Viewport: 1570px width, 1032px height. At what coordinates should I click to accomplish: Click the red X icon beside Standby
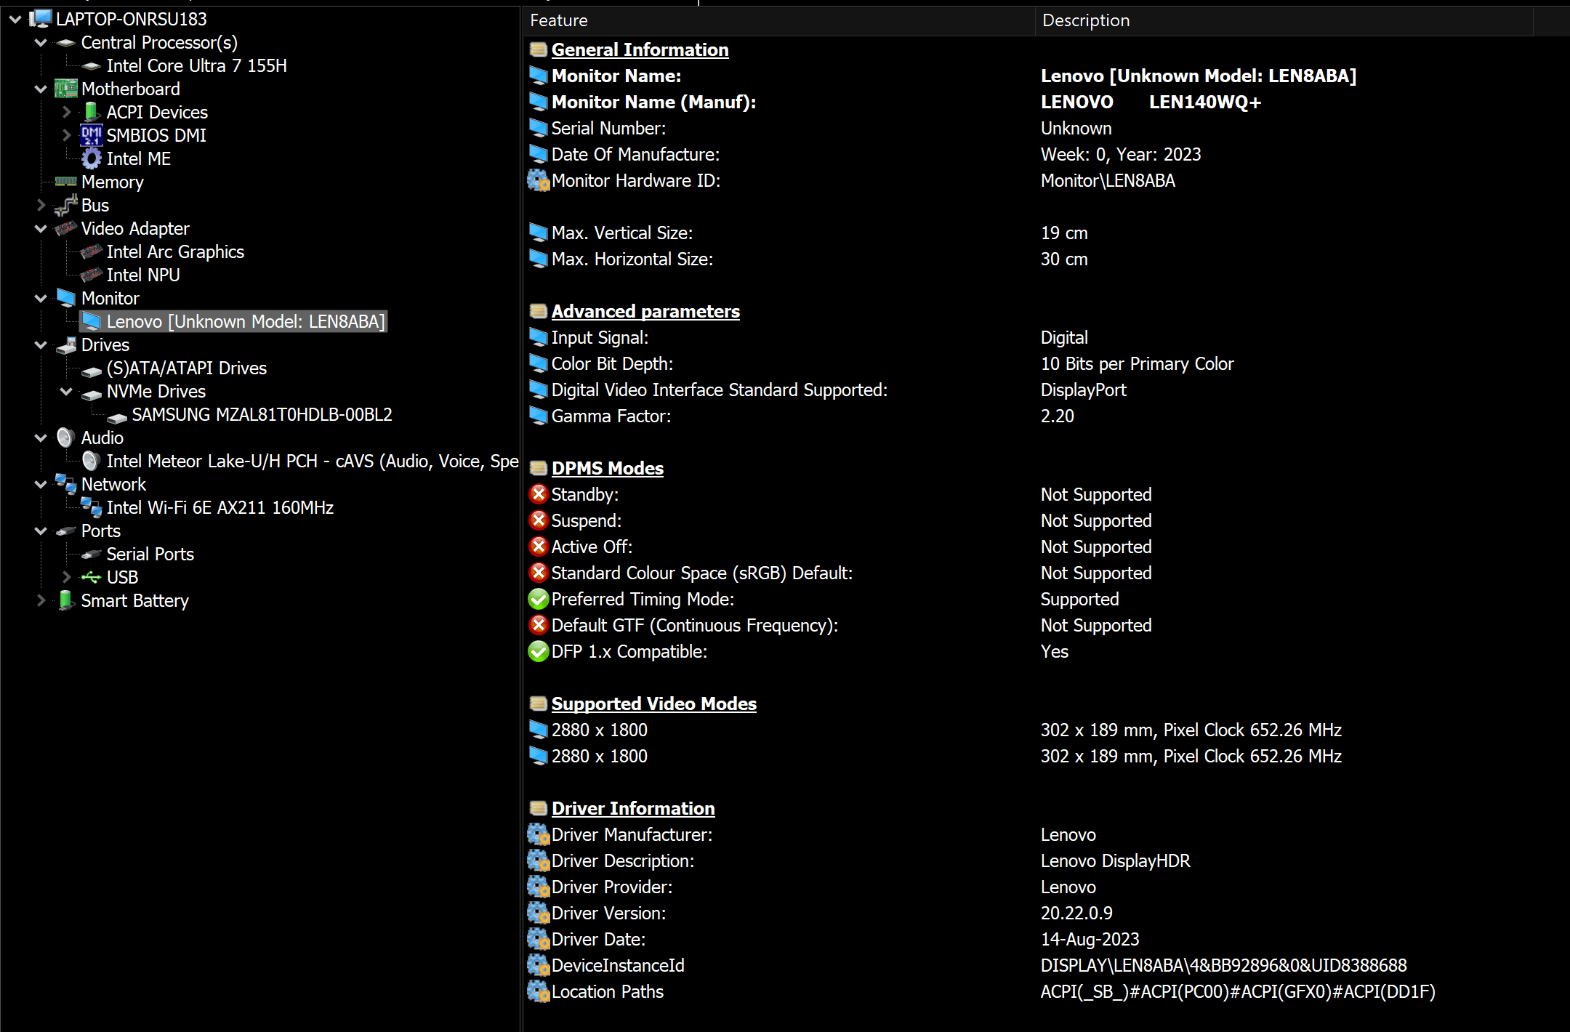click(x=539, y=494)
